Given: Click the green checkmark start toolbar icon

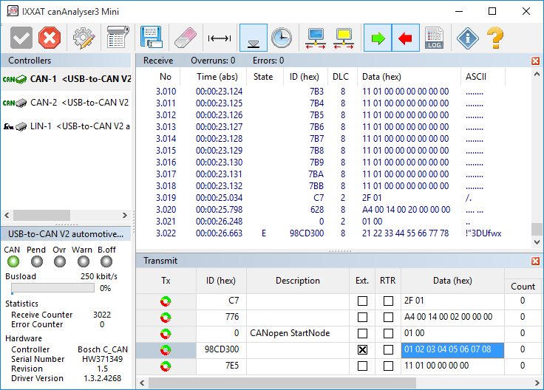Looking at the screenshot, I should point(21,38).
